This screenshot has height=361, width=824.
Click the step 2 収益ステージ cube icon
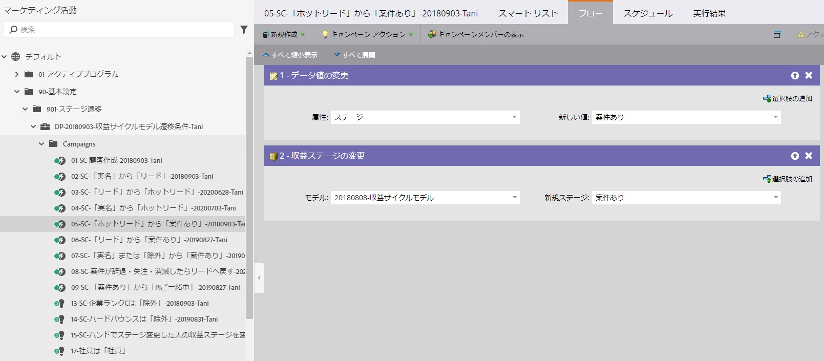(x=273, y=156)
